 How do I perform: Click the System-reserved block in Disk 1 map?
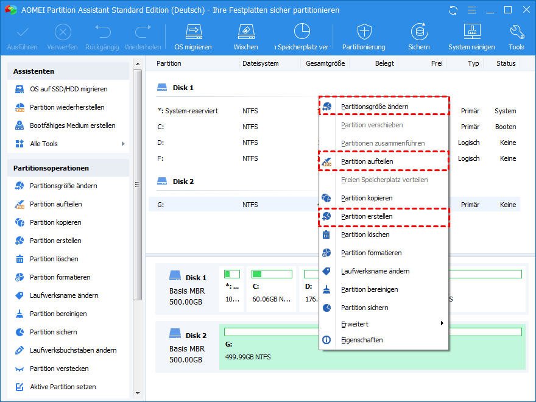click(x=232, y=289)
